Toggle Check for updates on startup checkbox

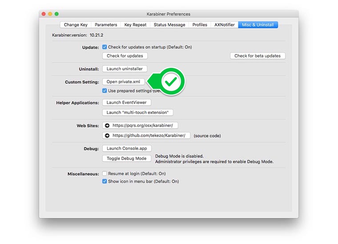105,47
